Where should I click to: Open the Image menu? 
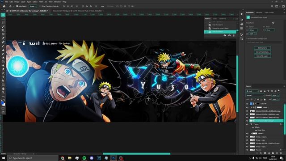(17, 2)
